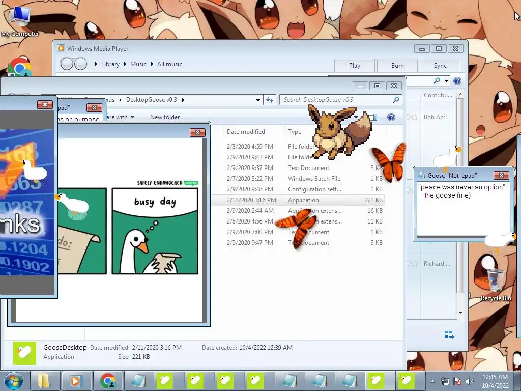Select the Bob Acri entry
This screenshot has height=391, width=521.
click(435, 117)
